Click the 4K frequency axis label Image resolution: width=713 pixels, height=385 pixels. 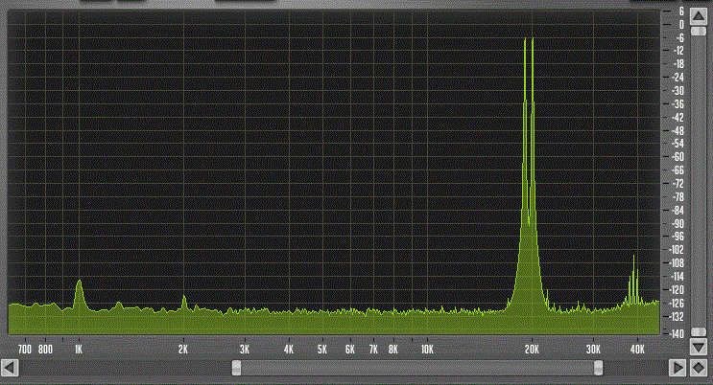(x=288, y=350)
